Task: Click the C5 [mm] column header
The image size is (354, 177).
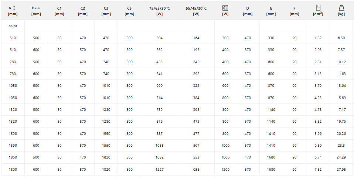Action: (129, 11)
